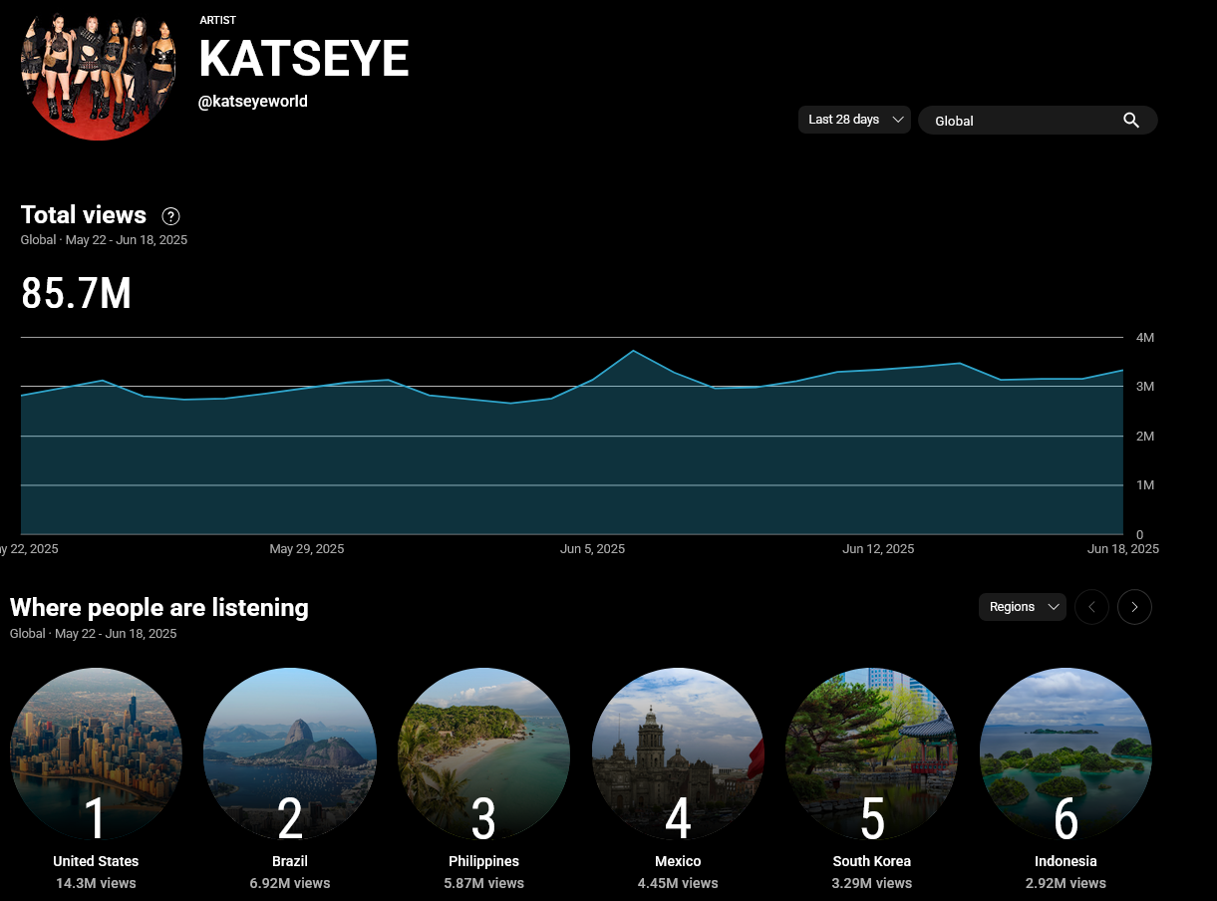
Task: Click May 29, 2025 axis label
Action: tap(307, 549)
